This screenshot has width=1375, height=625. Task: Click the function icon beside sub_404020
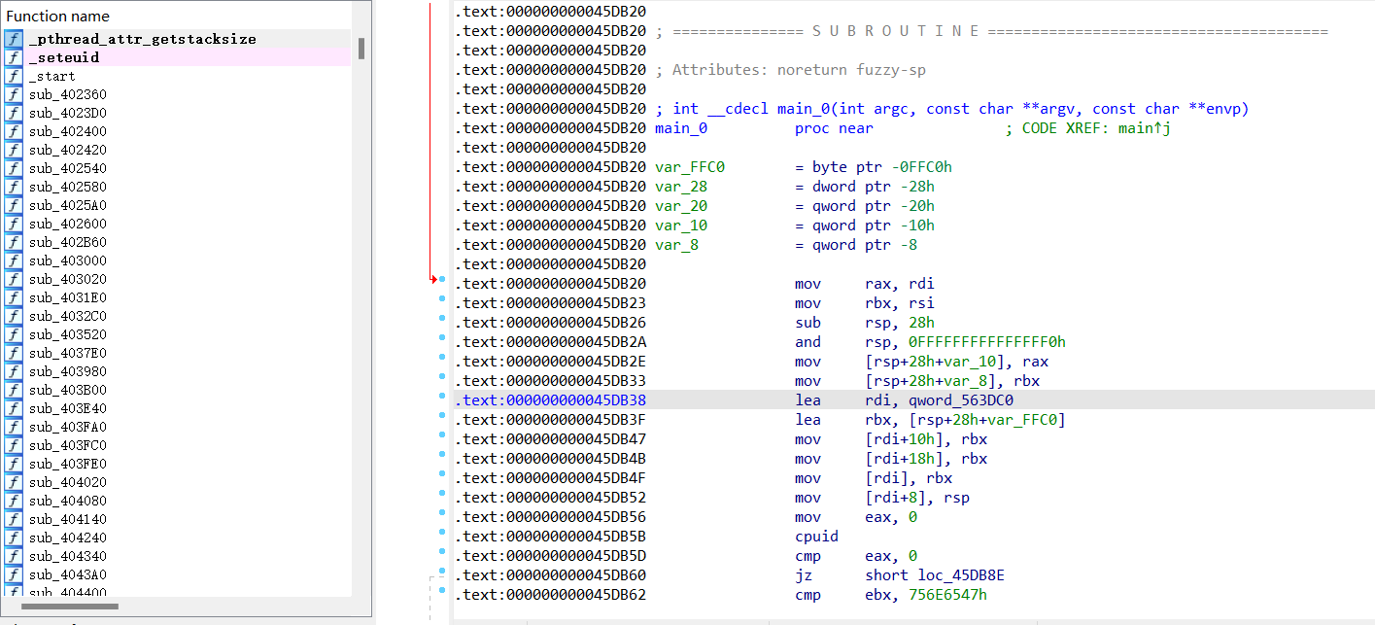tap(14, 482)
